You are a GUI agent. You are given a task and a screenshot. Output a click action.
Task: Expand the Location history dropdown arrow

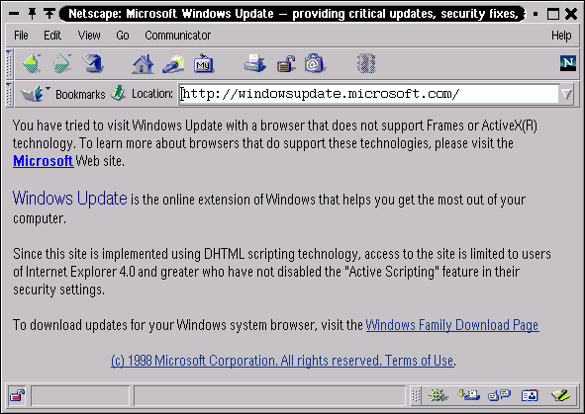(x=567, y=94)
